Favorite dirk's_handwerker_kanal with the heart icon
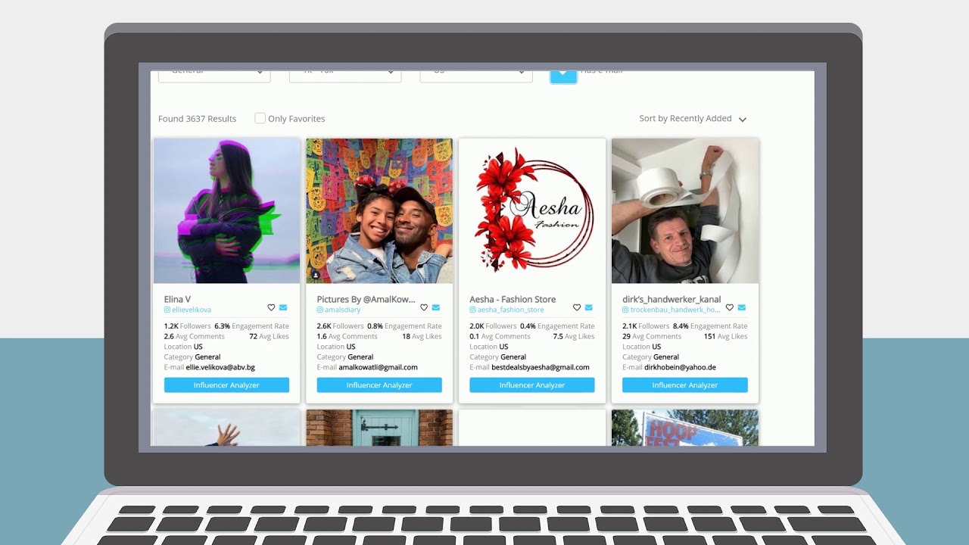Viewport: 969px width, 545px height. point(730,307)
